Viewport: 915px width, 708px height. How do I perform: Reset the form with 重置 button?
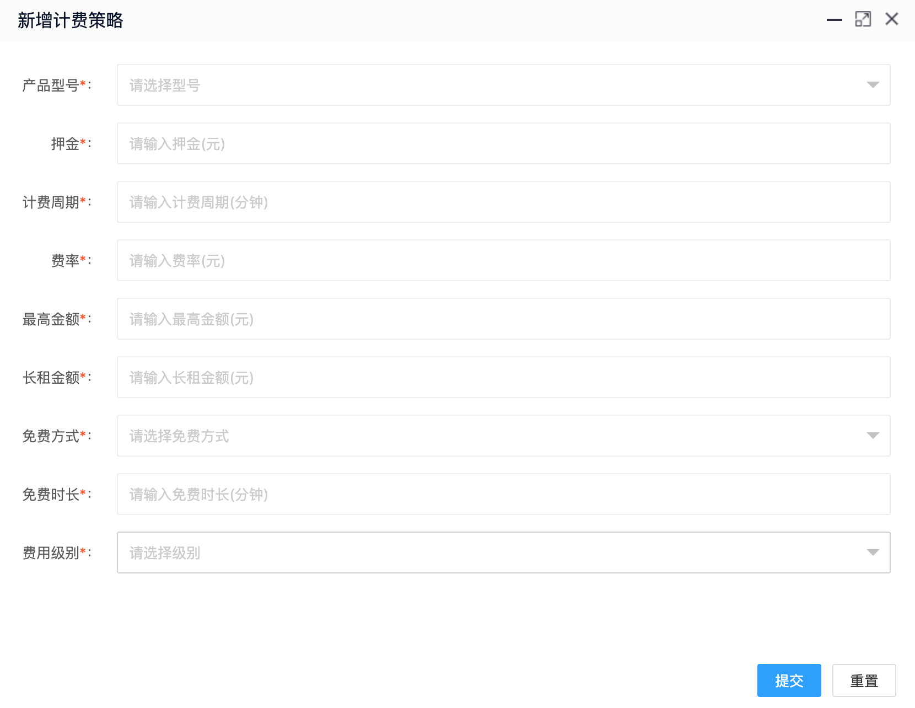pyautogui.click(x=864, y=680)
